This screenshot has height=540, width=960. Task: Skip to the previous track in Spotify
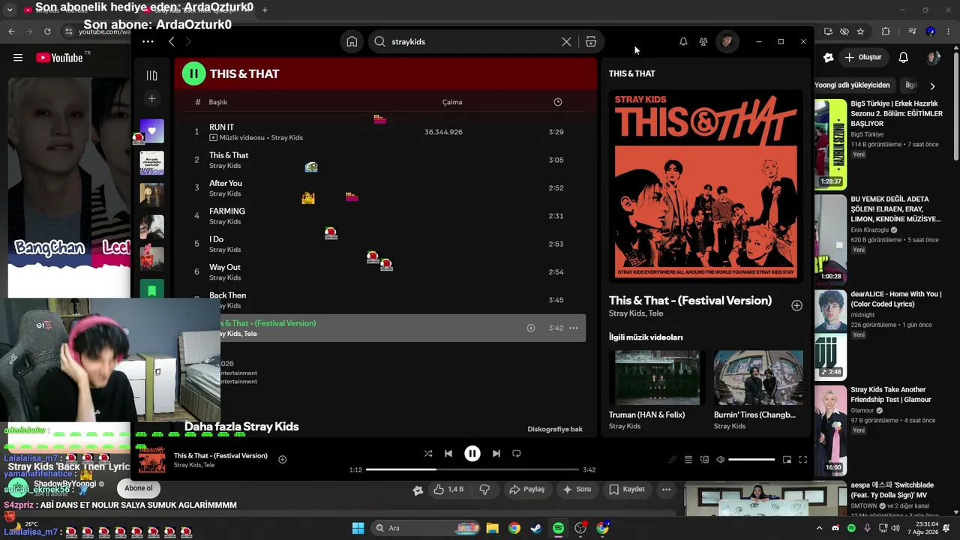pyautogui.click(x=448, y=454)
